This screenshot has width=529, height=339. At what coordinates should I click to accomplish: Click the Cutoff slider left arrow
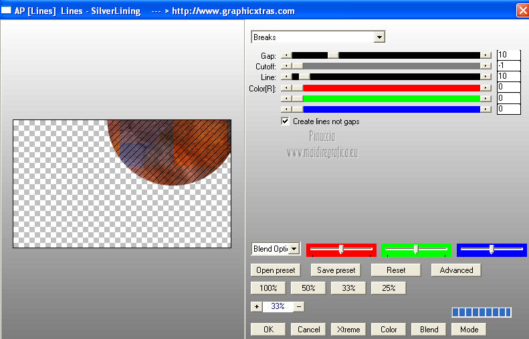(x=286, y=66)
